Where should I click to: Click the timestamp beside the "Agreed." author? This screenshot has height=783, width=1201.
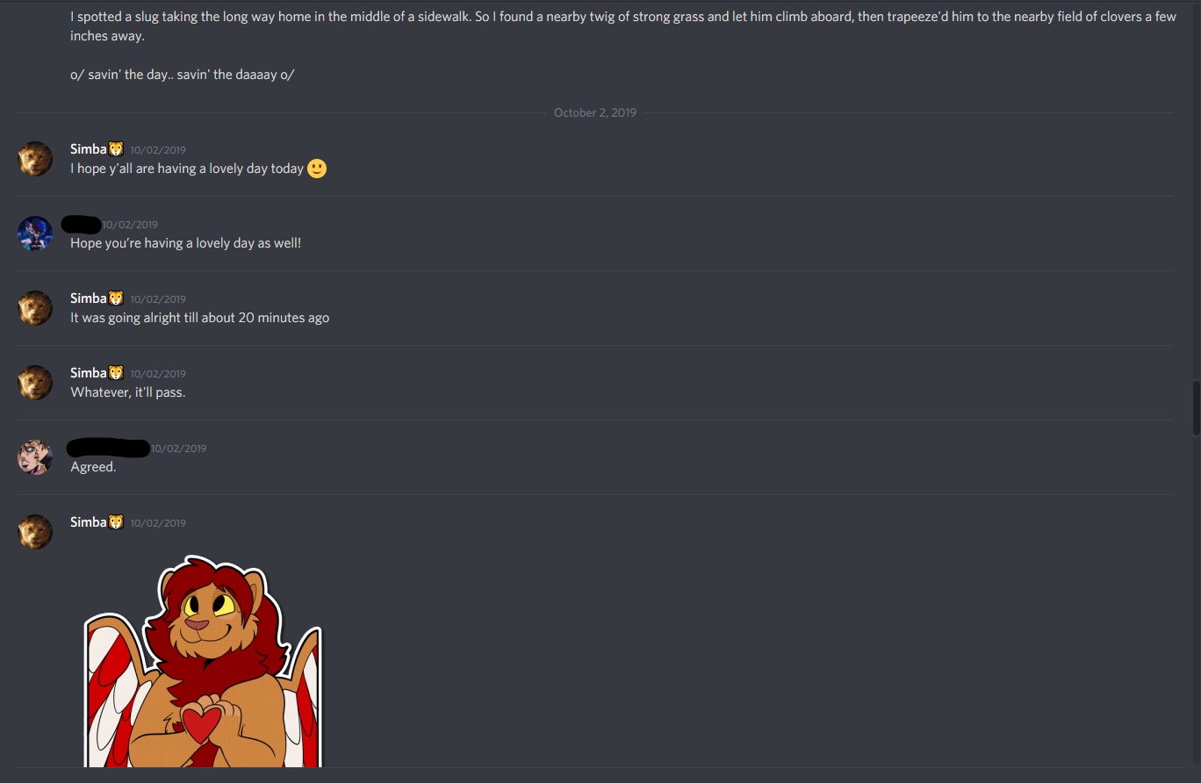179,449
